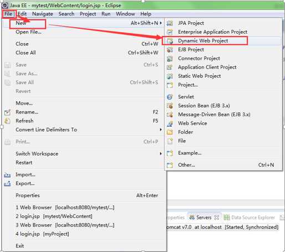Viewport: 285px width, 252px height.
Task: Click the Message-Driven Bean icon
Action: pos(170,115)
